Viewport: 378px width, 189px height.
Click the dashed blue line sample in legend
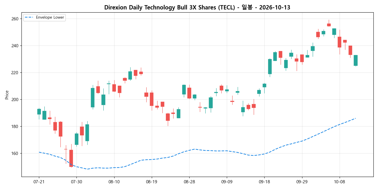29,17
